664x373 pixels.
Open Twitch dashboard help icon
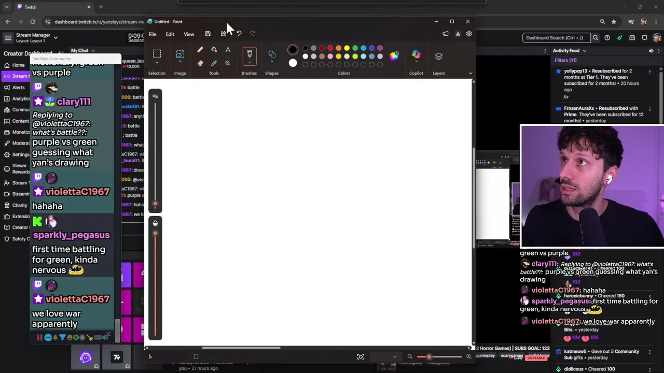coord(607,38)
